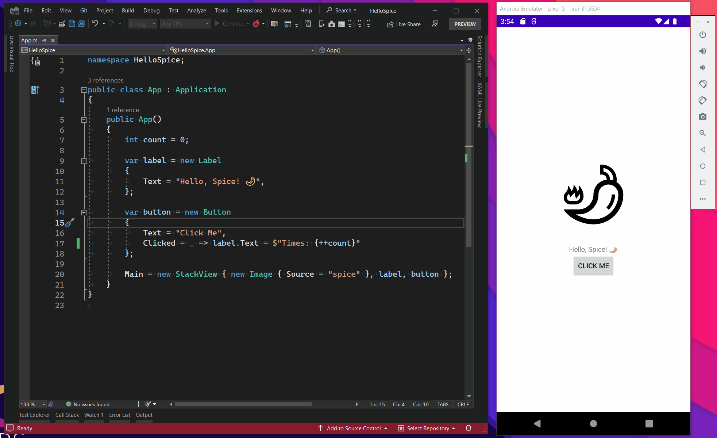Screen dimensions: 717x438
Task: Click the editor horizontal scrollbar thumb
Action: click(x=243, y=404)
